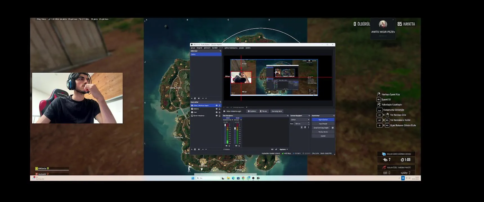Open the transition three-dot menu

coord(308,127)
